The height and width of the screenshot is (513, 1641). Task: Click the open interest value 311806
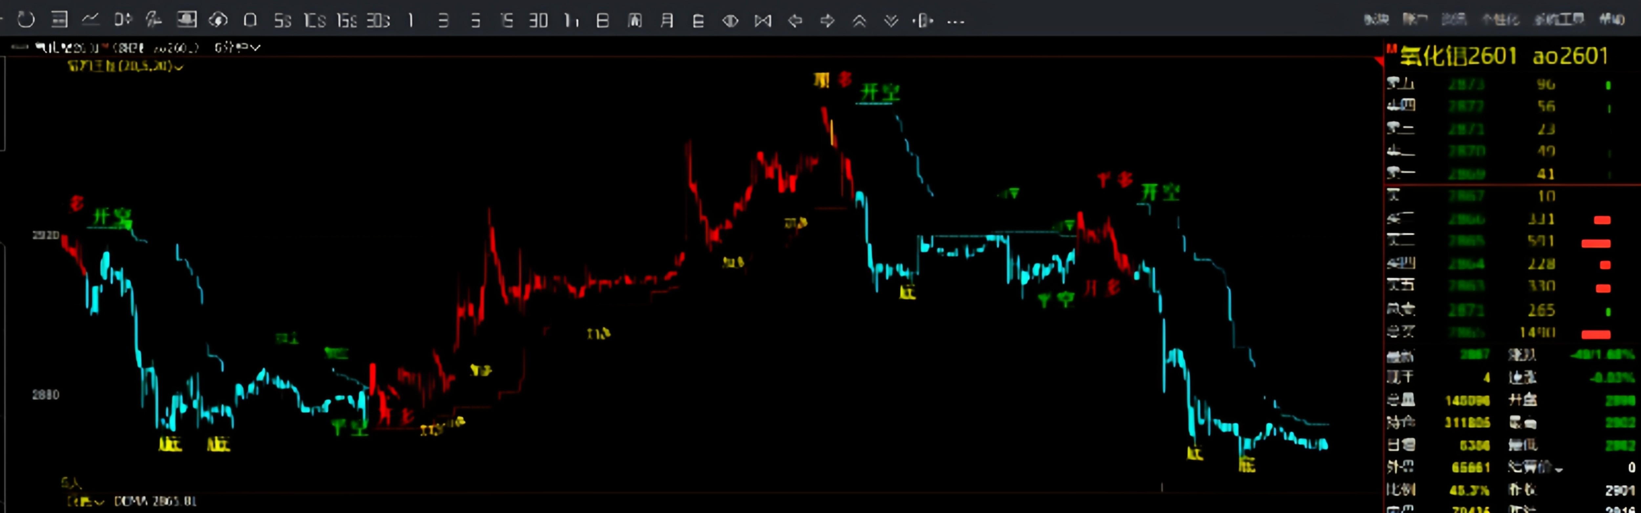coord(1467,422)
